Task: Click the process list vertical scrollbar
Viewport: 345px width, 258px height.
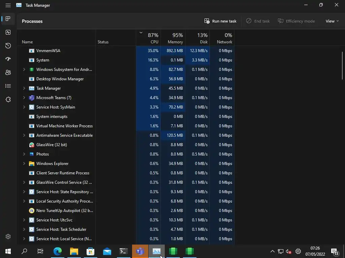Action: click(x=342, y=66)
